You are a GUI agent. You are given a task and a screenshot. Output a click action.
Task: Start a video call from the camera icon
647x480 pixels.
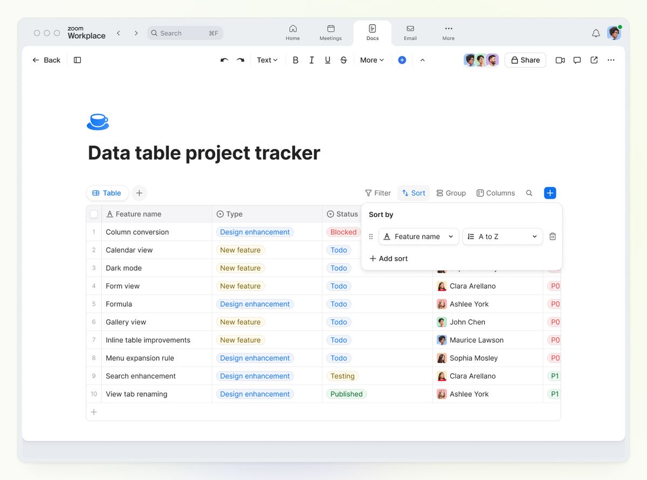point(560,60)
